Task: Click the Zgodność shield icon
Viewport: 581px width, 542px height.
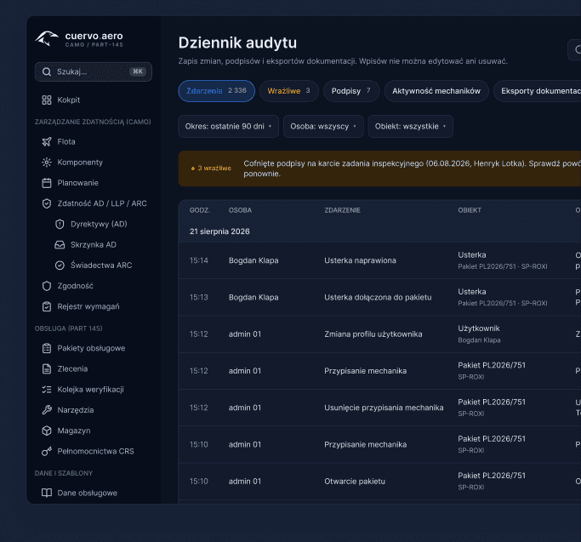Action: 47,286
